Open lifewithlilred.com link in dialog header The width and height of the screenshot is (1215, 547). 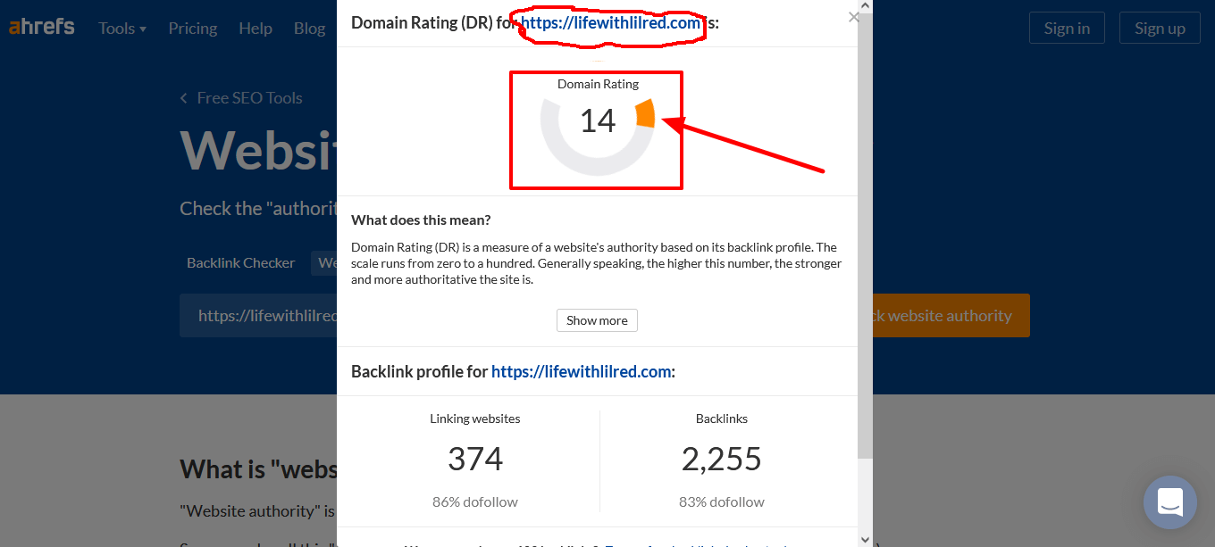click(x=611, y=23)
